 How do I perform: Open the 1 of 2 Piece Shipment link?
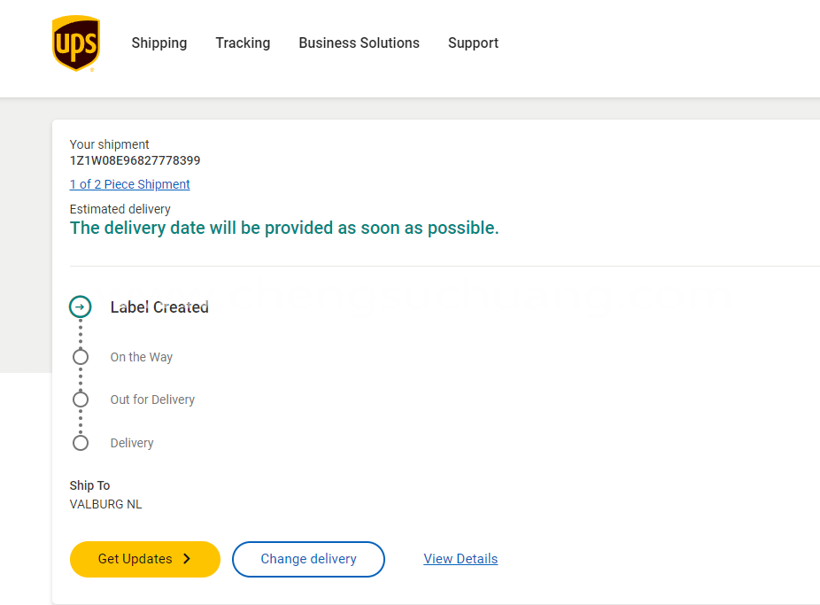pyautogui.click(x=129, y=184)
